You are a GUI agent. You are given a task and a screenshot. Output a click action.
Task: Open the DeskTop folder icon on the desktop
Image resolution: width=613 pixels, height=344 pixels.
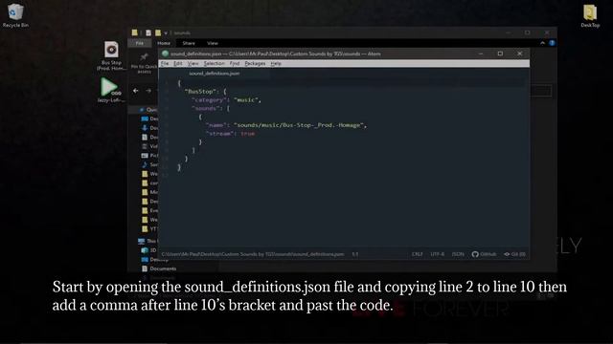point(590,15)
